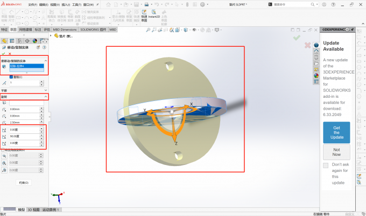Open the Options gear dropdown arrow
Screen dimensions: 366x216
pyautogui.click(x=208, y=4)
